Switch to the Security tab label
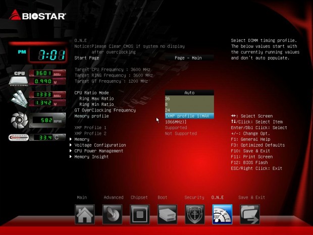 click(x=194, y=197)
